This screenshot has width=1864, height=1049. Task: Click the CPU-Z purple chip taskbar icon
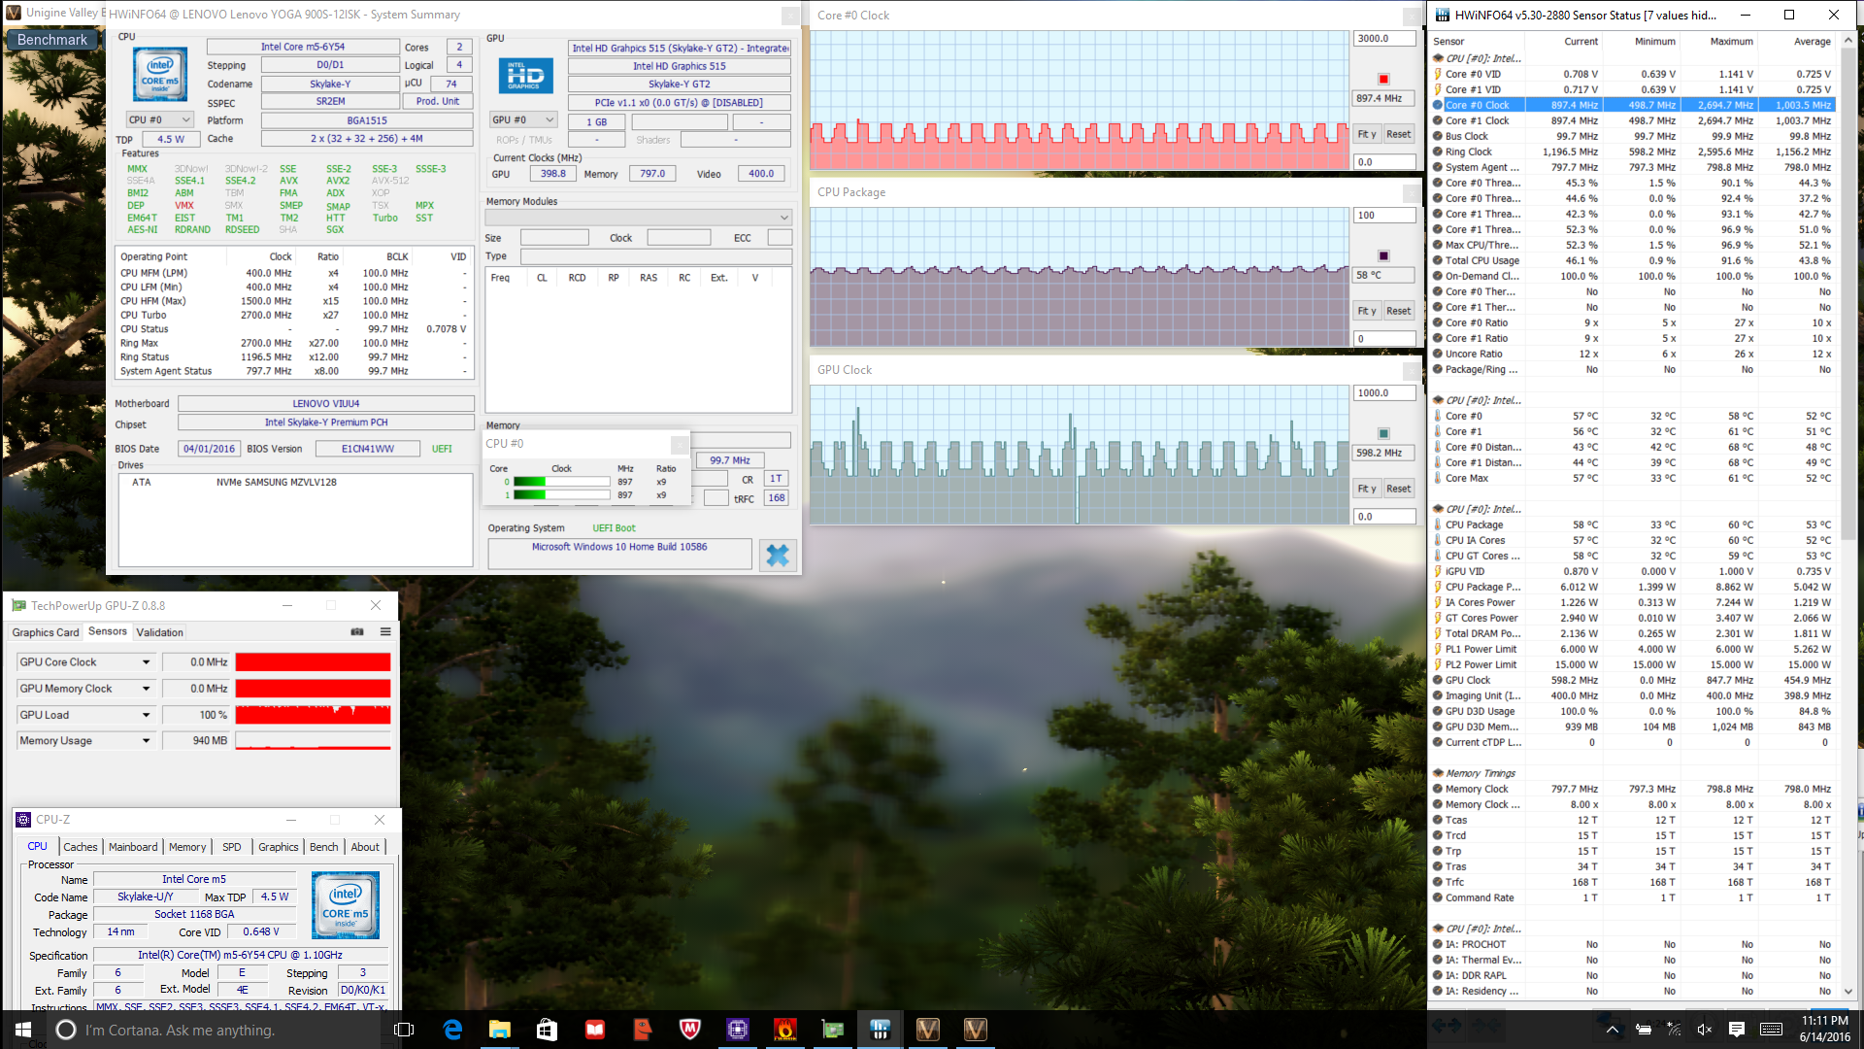point(738,1030)
